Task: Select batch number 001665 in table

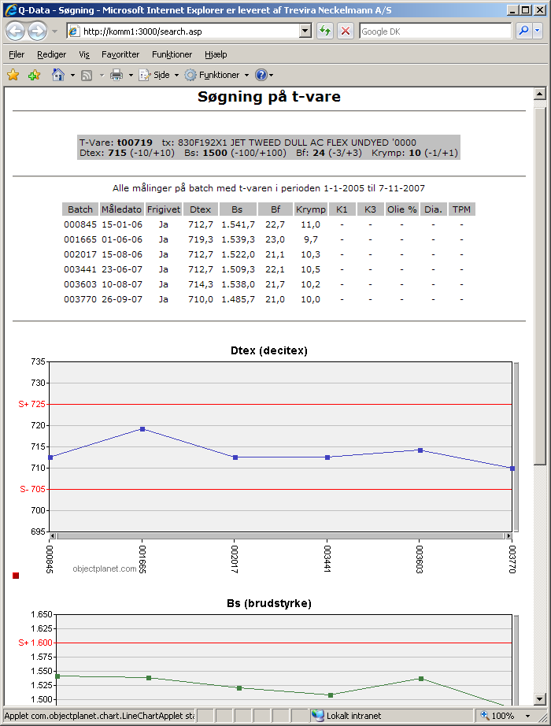Action: click(x=80, y=239)
